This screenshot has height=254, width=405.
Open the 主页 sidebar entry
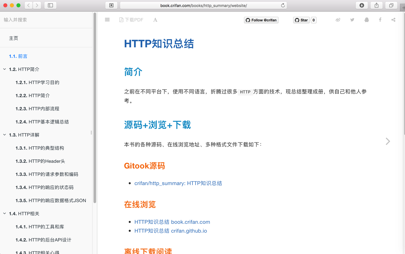13,38
